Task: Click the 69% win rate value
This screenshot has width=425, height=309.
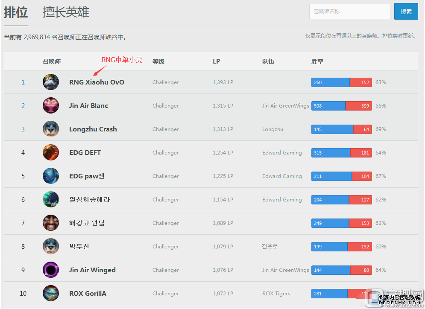Action: pyautogui.click(x=381, y=129)
